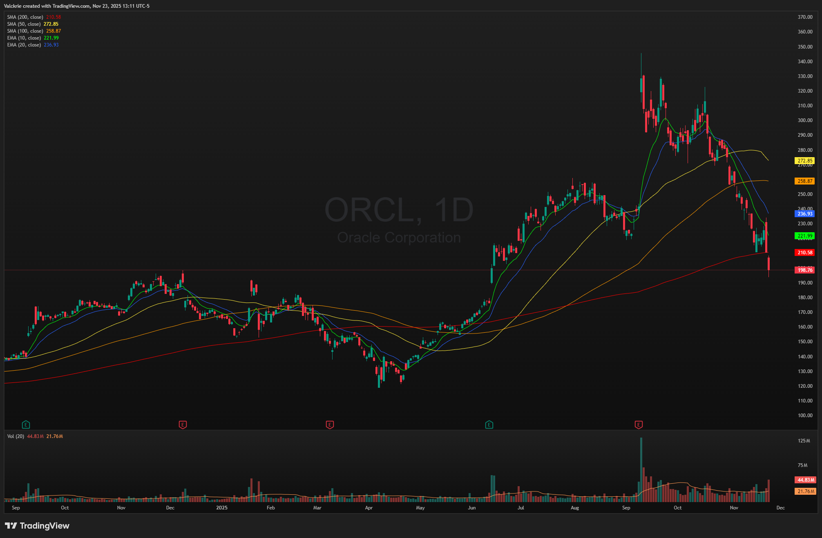Select the SMA (50, close) indicator legend
The height and width of the screenshot is (538, 822).
(x=24, y=24)
